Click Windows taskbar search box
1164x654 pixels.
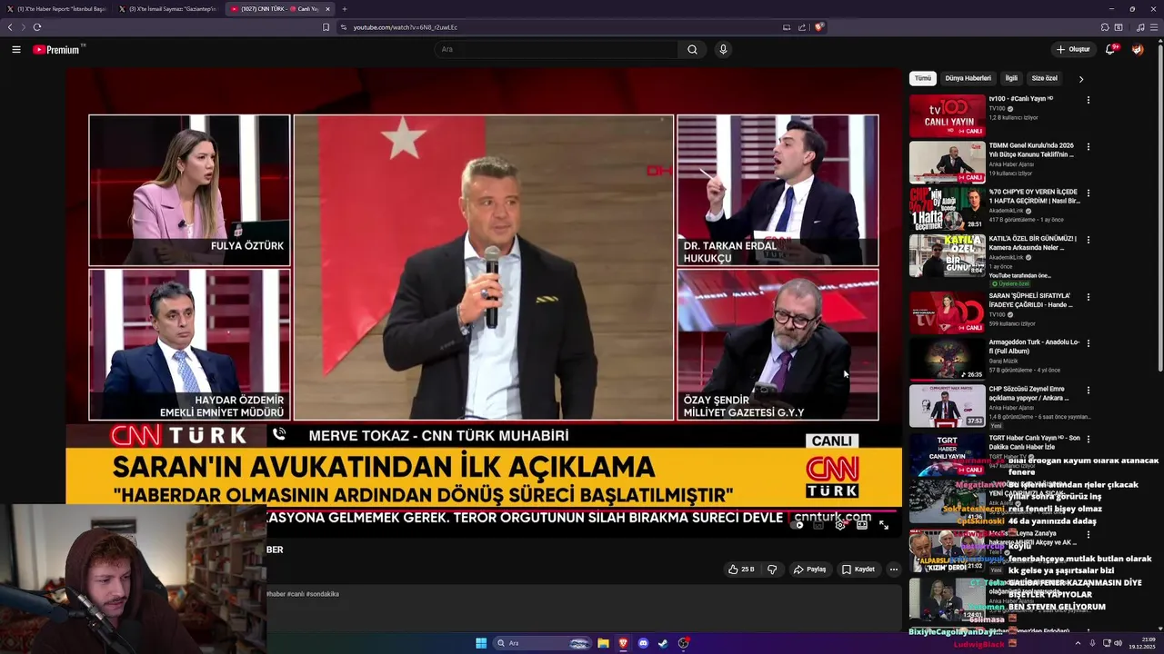coord(543,643)
